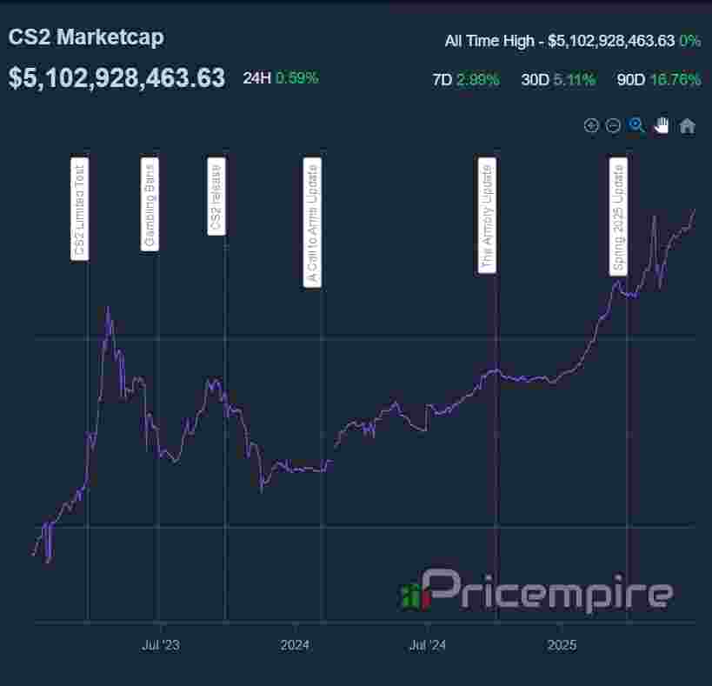Screen dimensions: 712x686
Task: Select the A Call to Arms Update marker
Action: (x=312, y=223)
